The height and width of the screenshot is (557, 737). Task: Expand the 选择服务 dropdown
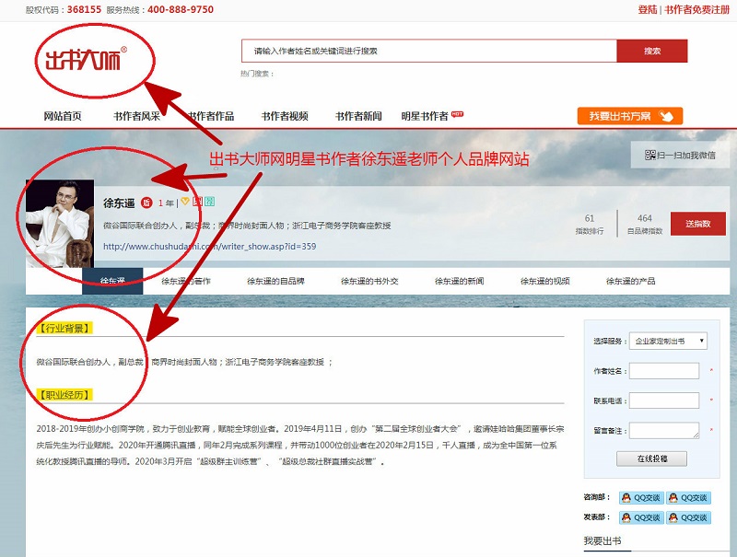[669, 341]
